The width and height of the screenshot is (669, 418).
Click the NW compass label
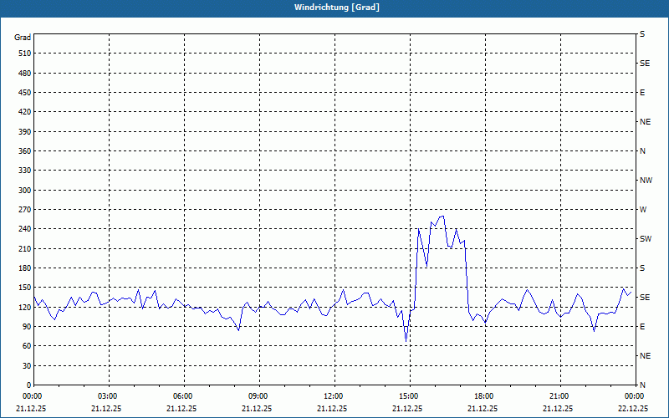pyautogui.click(x=646, y=181)
